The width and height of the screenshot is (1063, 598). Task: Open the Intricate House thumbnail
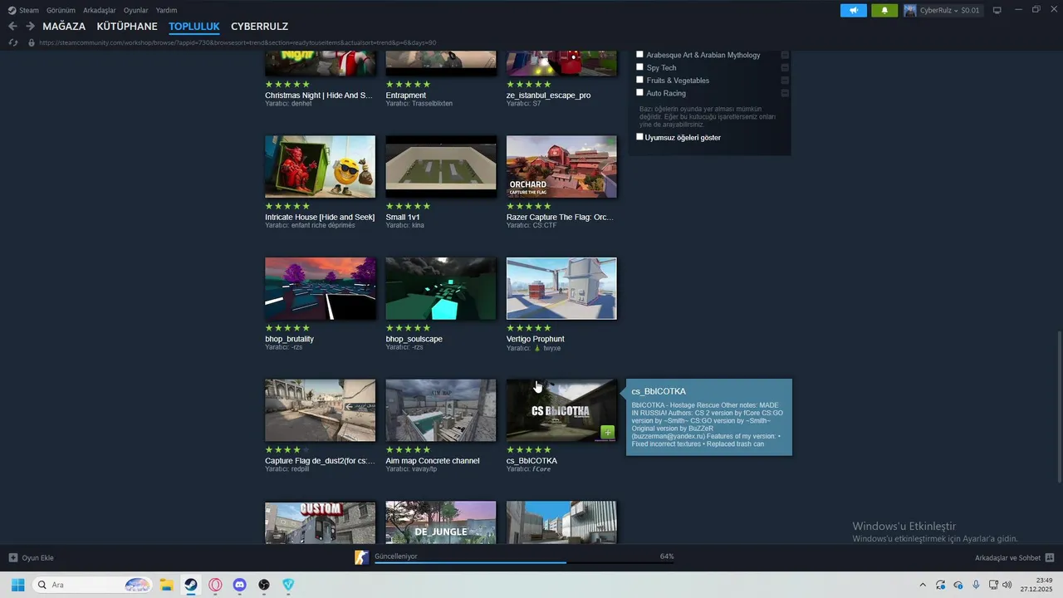[x=320, y=167]
